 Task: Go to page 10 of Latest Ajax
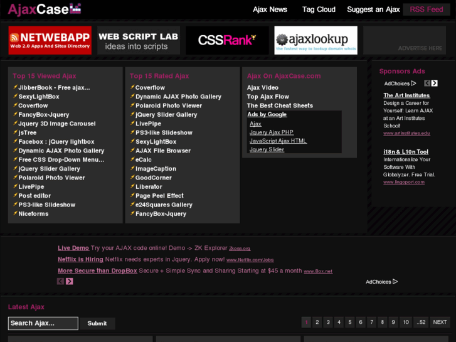406,322
